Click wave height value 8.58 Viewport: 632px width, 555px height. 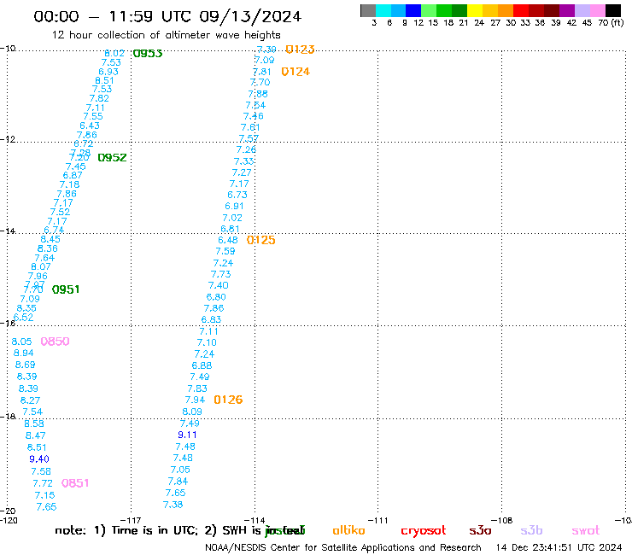point(34,424)
